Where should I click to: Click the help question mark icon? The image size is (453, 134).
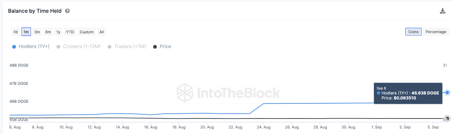[x=67, y=11]
